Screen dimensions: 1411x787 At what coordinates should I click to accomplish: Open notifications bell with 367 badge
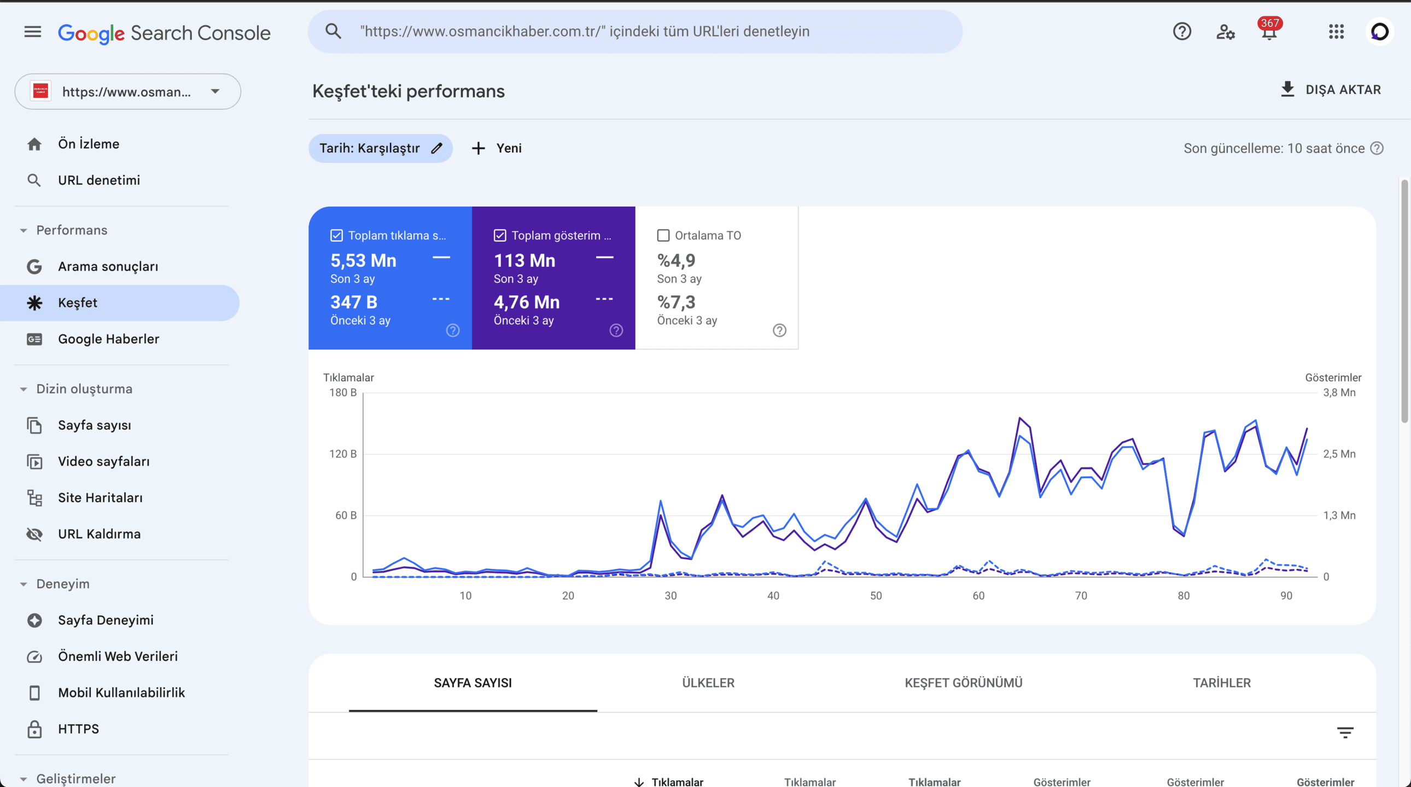pyautogui.click(x=1269, y=32)
